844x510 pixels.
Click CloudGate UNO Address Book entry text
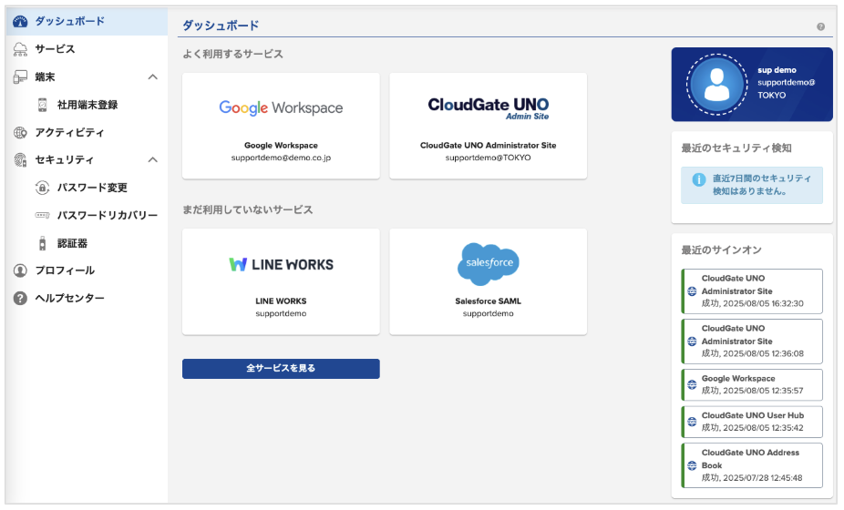tap(750, 459)
